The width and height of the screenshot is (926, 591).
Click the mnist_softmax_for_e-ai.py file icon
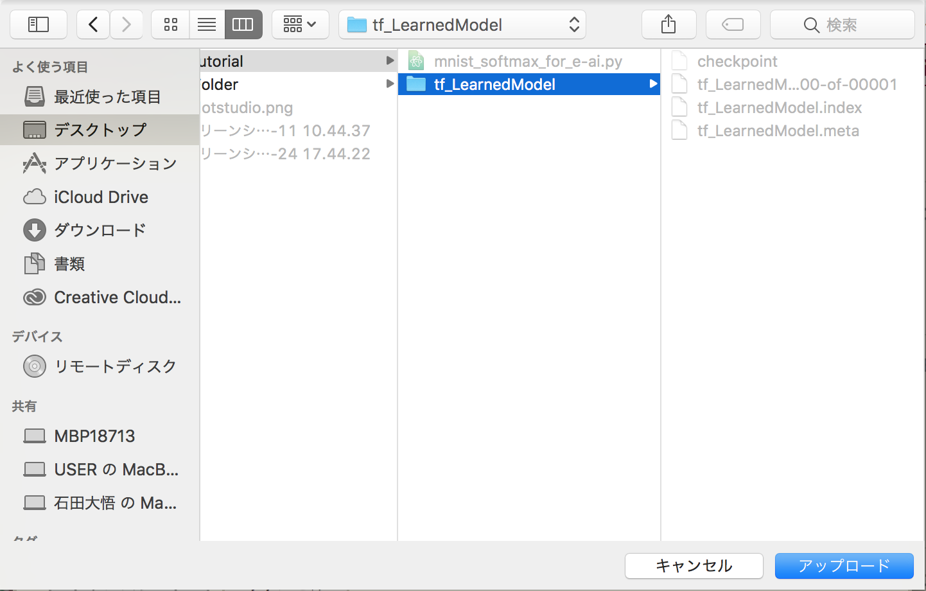(416, 61)
